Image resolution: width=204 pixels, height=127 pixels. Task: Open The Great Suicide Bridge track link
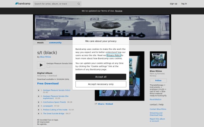pyautogui.click(x=54, y=113)
